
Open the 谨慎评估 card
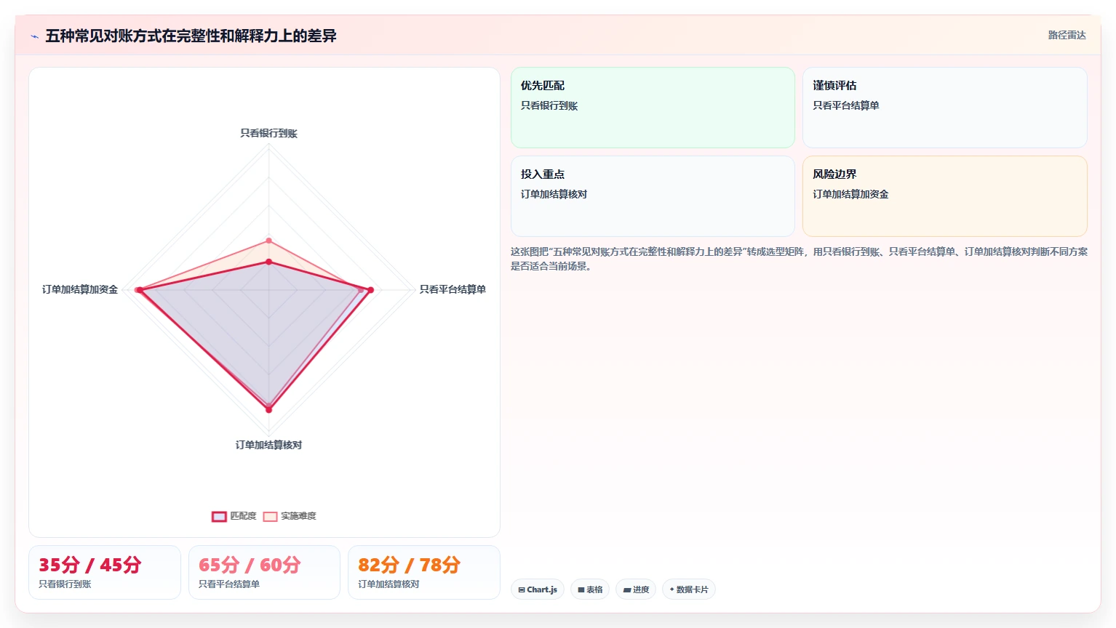pos(944,108)
